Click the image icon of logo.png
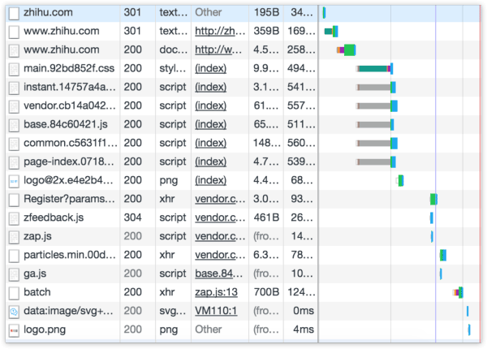Viewport: 487px width, 349px height. [x=14, y=330]
